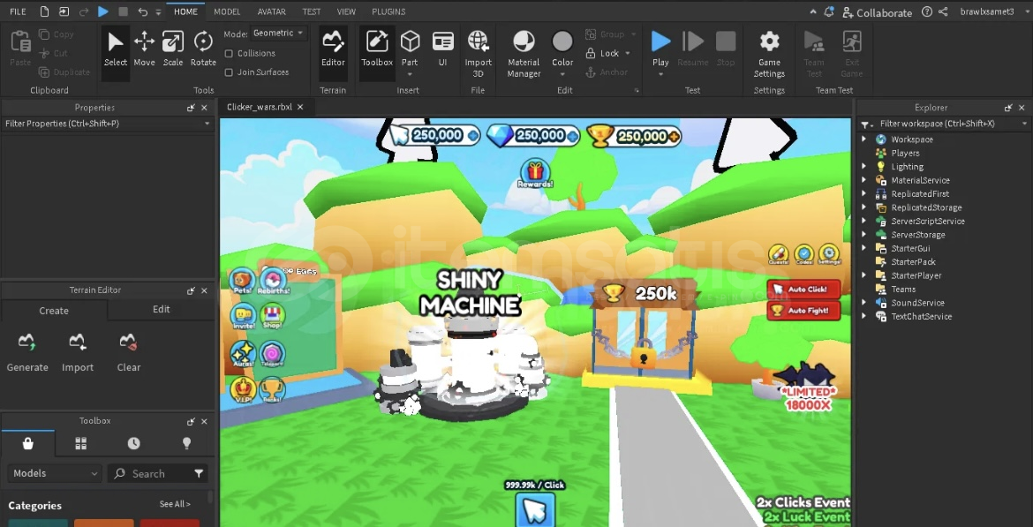Open Toolbox Inventory grid tab
The height and width of the screenshot is (527, 1033).
81,443
